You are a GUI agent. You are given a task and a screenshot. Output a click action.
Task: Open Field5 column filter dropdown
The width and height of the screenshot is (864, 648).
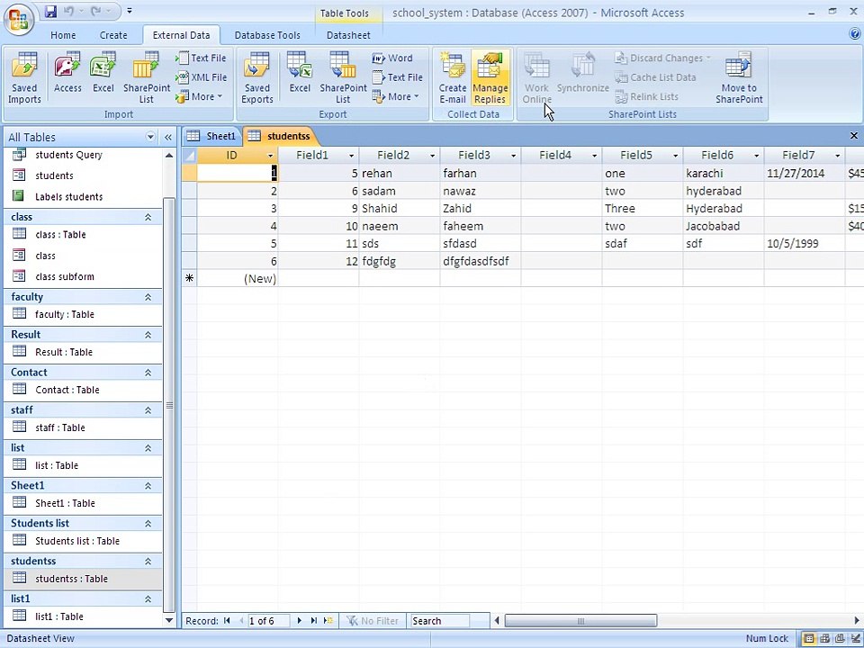(675, 156)
